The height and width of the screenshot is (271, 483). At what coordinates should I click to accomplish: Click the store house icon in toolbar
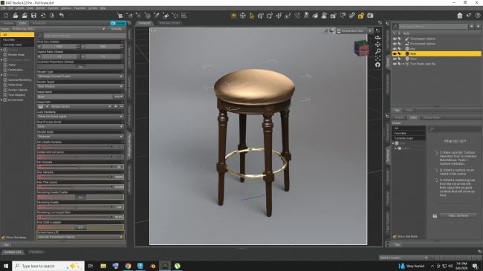point(459,16)
